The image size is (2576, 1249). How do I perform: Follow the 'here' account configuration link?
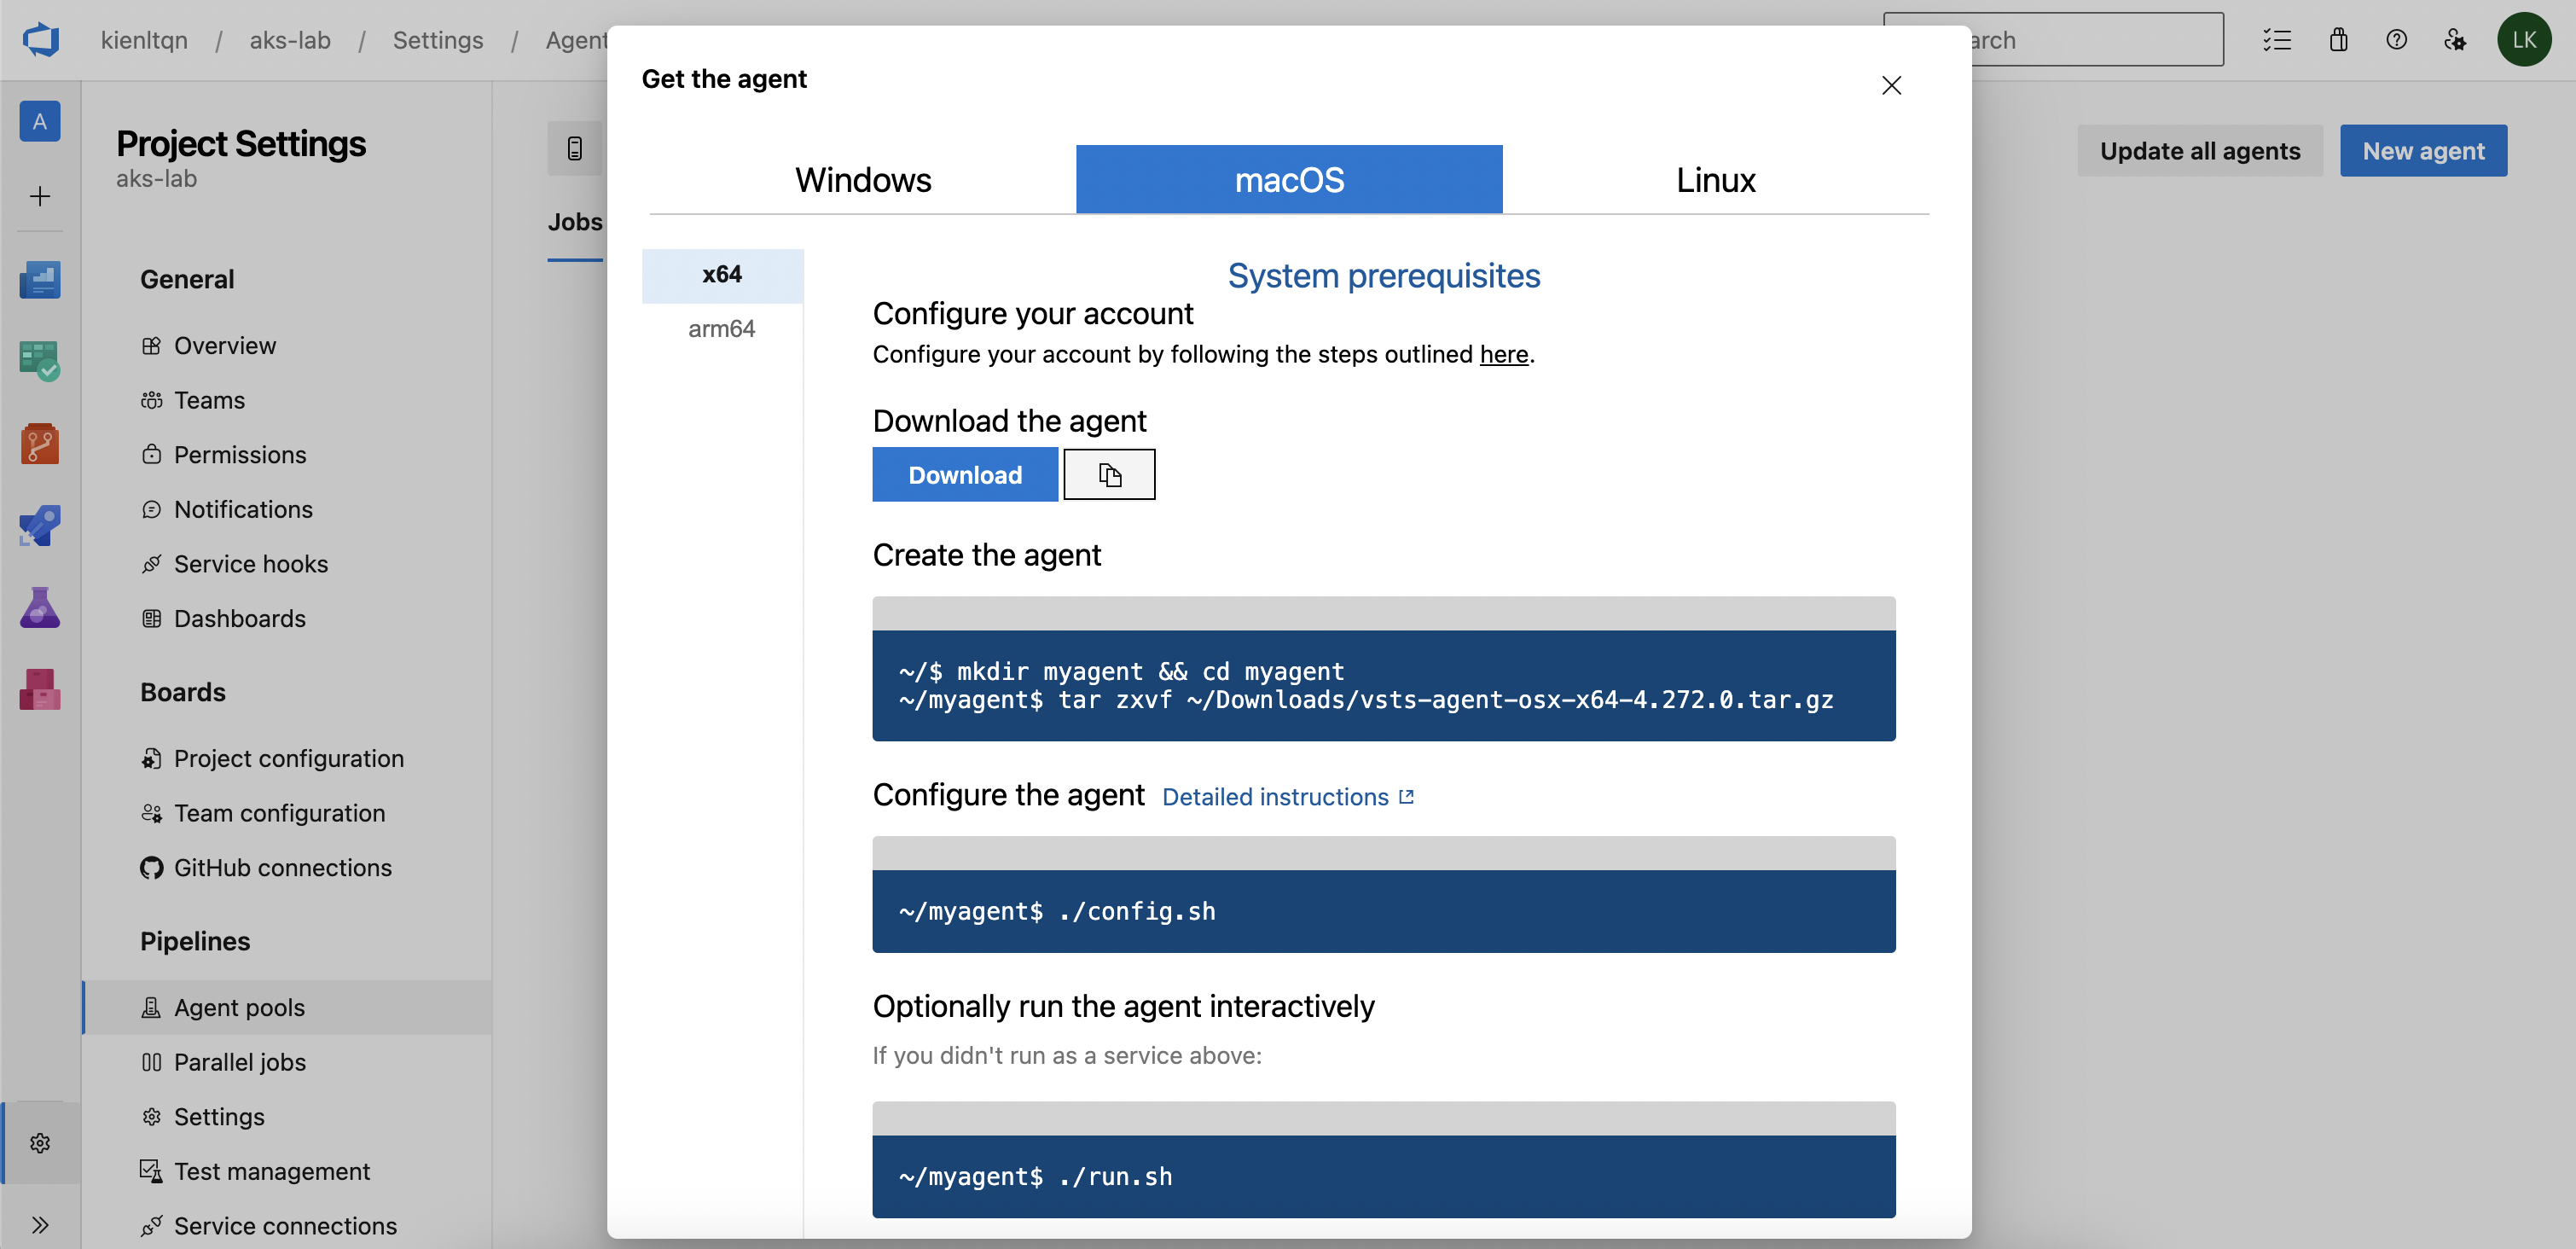(1504, 355)
